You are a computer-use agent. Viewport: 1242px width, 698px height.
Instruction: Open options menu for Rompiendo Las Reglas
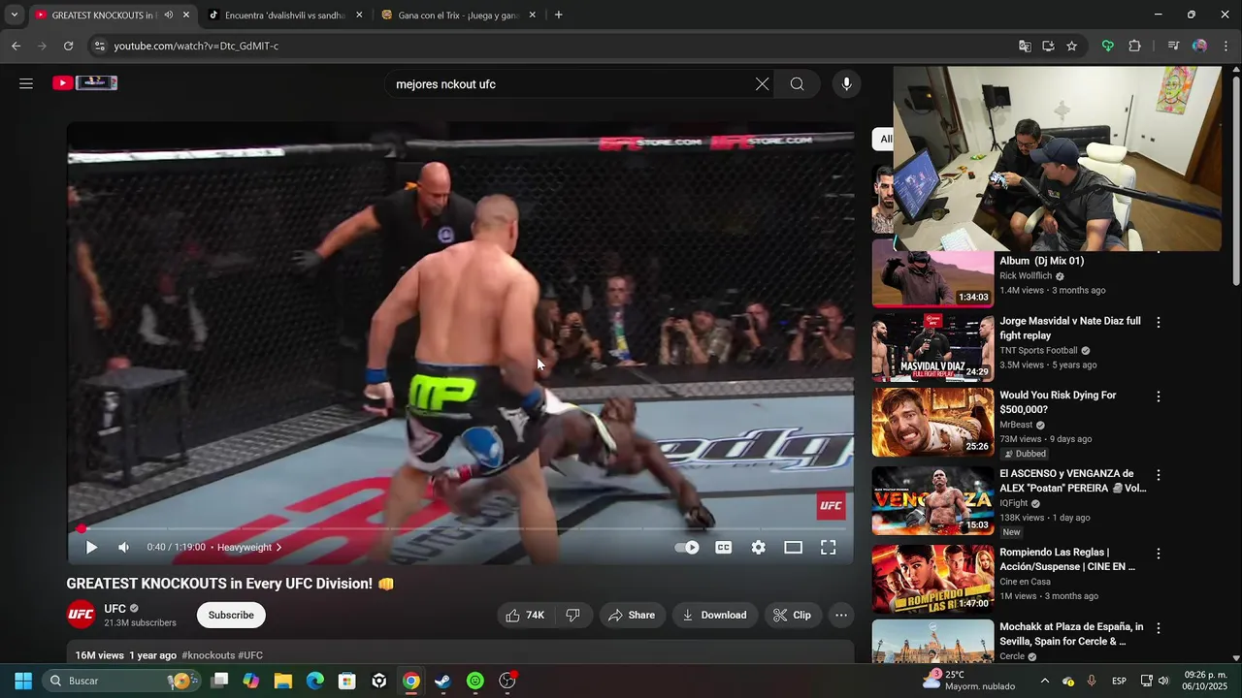click(1158, 554)
